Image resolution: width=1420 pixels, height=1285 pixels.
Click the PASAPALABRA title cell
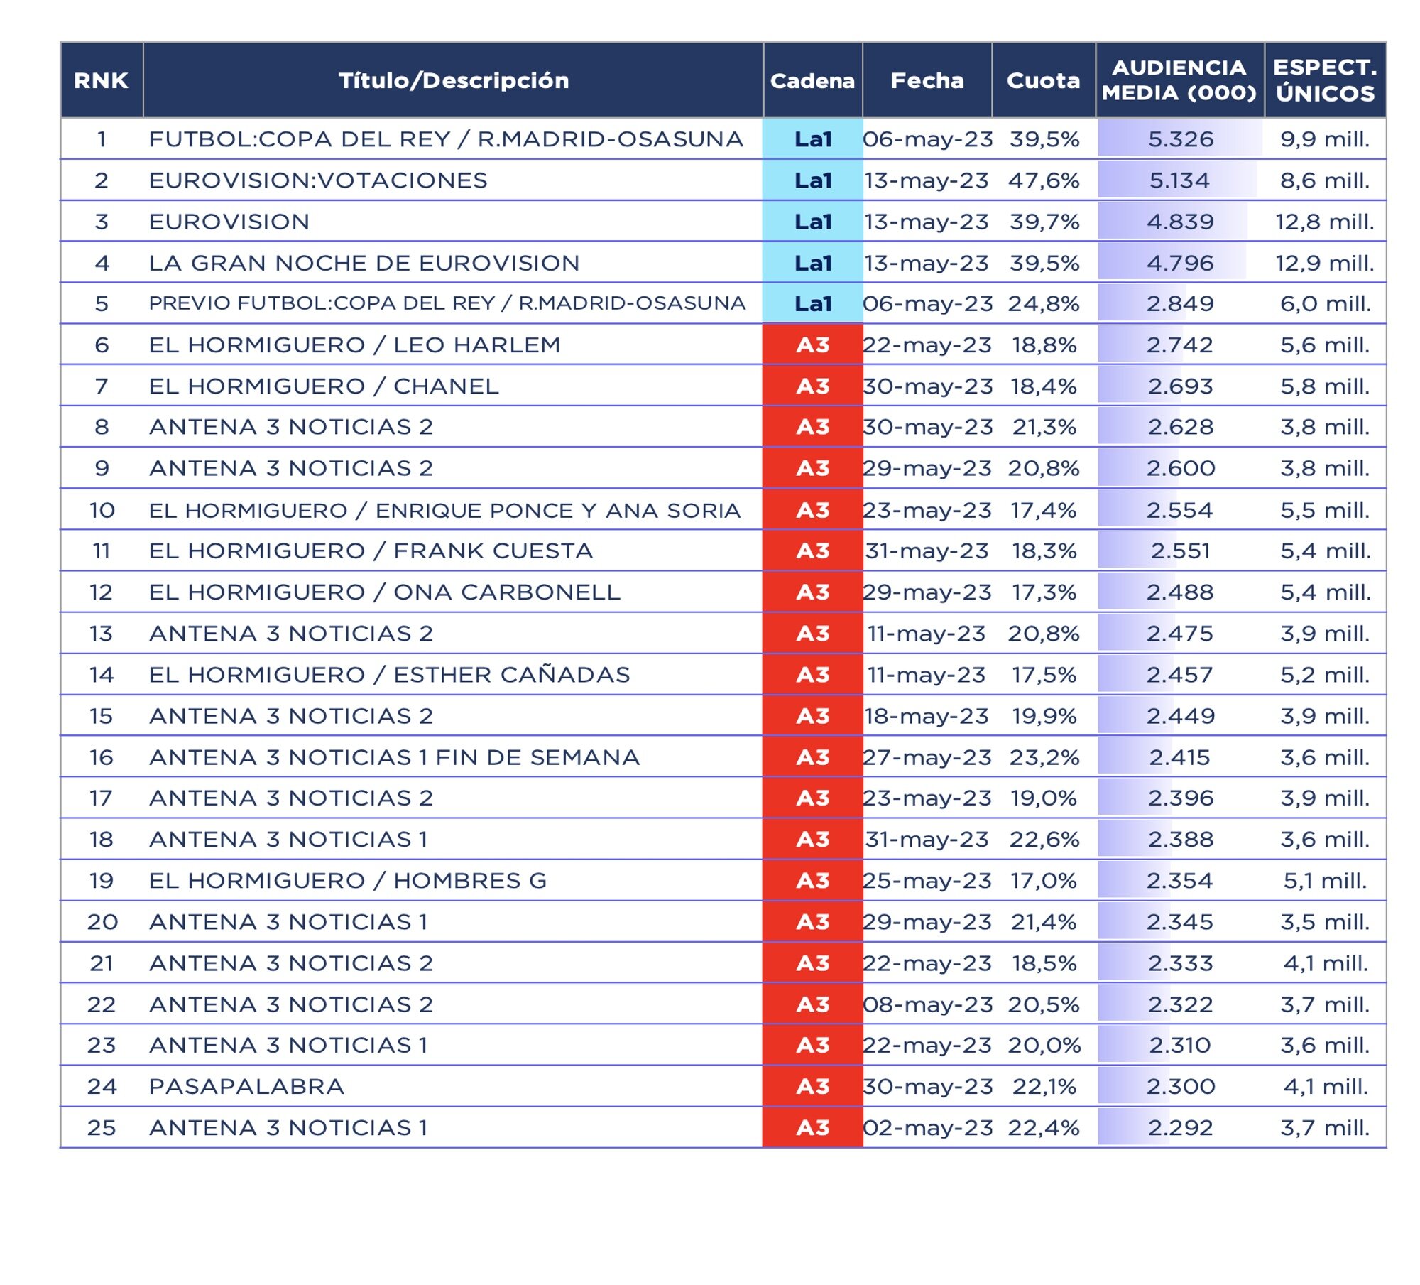[x=246, y=1086]
